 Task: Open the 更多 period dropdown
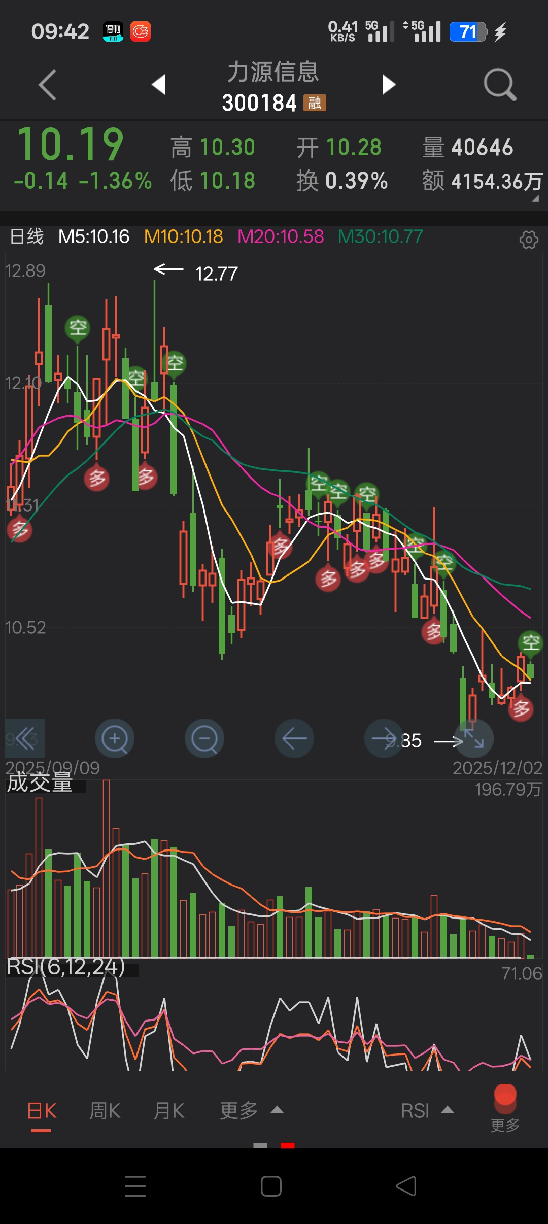251,1111
